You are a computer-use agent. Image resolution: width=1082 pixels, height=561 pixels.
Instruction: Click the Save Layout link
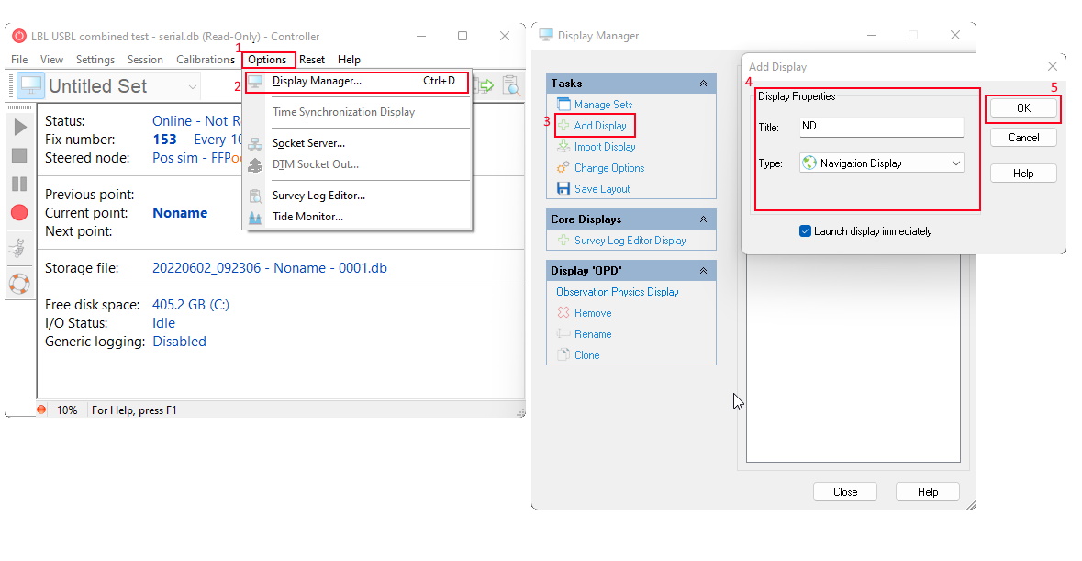coord(602,189)
